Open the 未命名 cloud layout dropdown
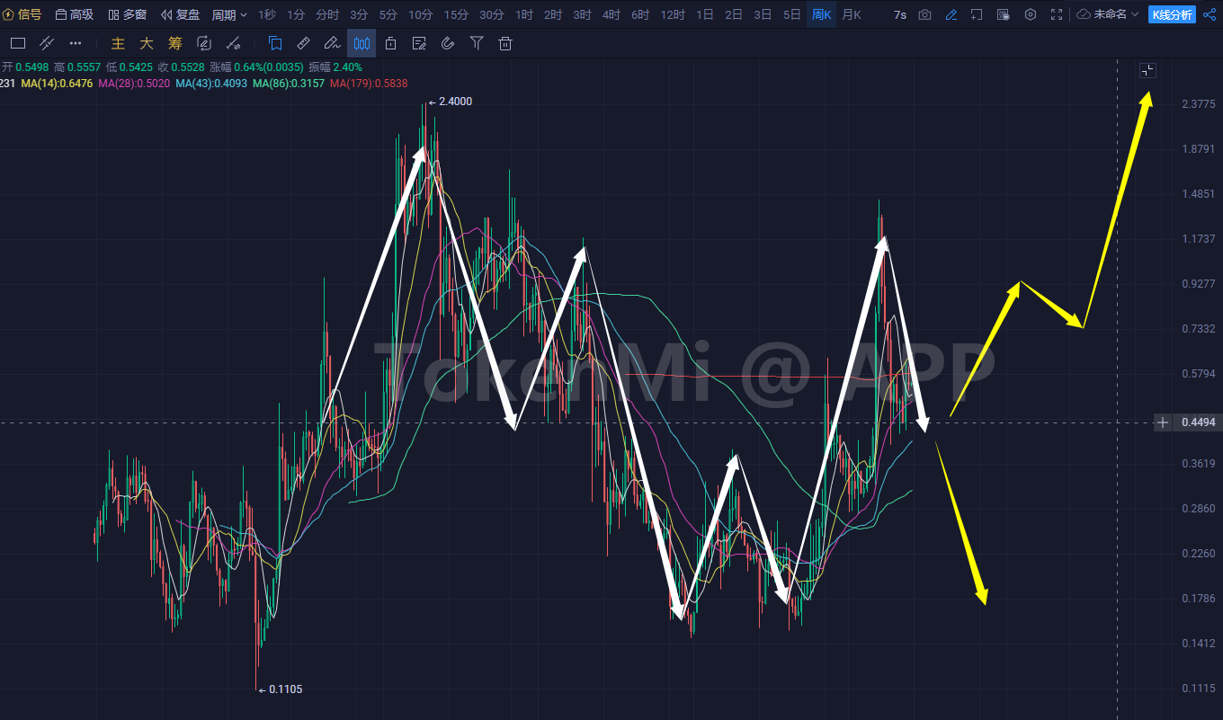Image resolution: width=1223 pixels, height=720 pixels. click(1109, 15)
